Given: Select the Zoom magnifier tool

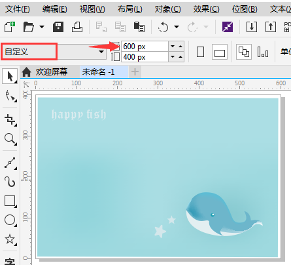Looking at the screenshot, I should coord(10,139).
